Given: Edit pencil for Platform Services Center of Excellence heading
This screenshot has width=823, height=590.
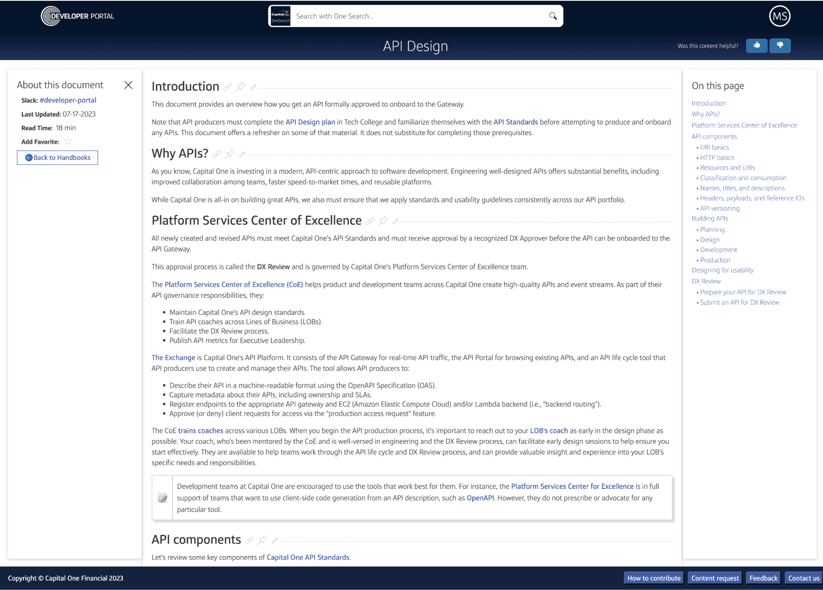Looking at the screenshot, I should pyautogui.click(x=396, y=221).
